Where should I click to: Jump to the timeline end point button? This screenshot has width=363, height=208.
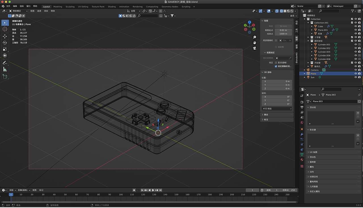point(161,190)
